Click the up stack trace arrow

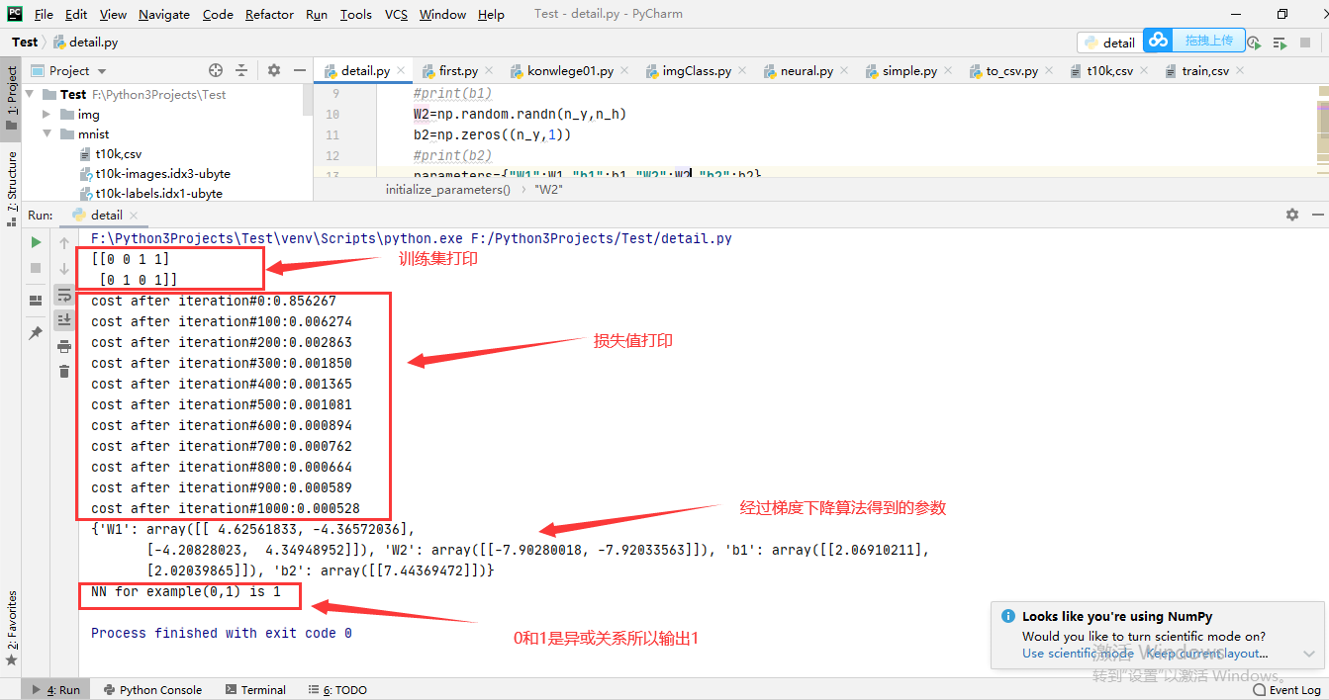click(x=64, y=242)
